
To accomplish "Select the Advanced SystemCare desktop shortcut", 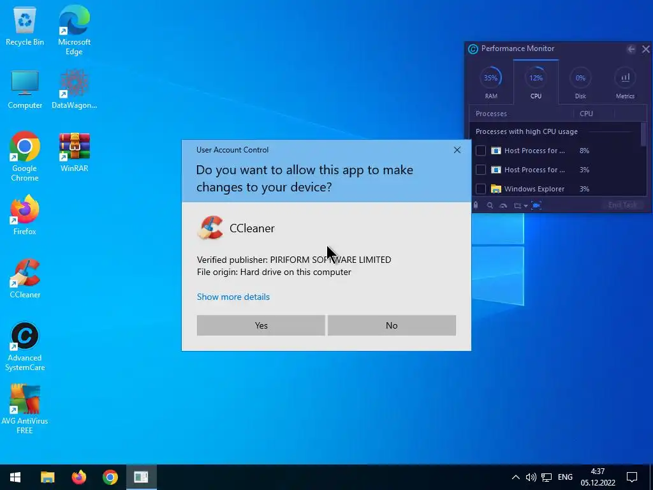I will click(x=25, y=346).
